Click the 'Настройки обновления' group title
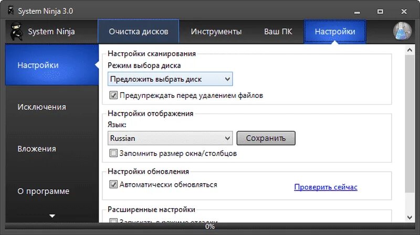Screen dimensions: 420x235 coord(148,171)
